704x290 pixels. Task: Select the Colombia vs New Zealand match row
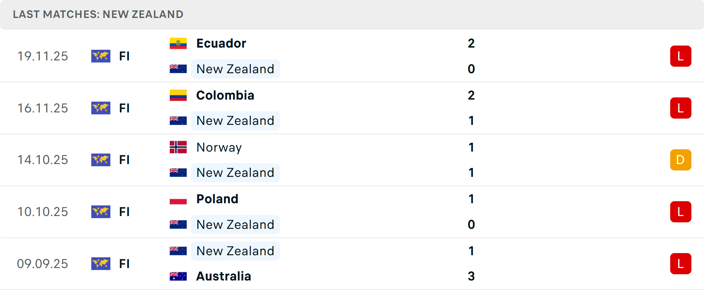(x=352, y=108)
